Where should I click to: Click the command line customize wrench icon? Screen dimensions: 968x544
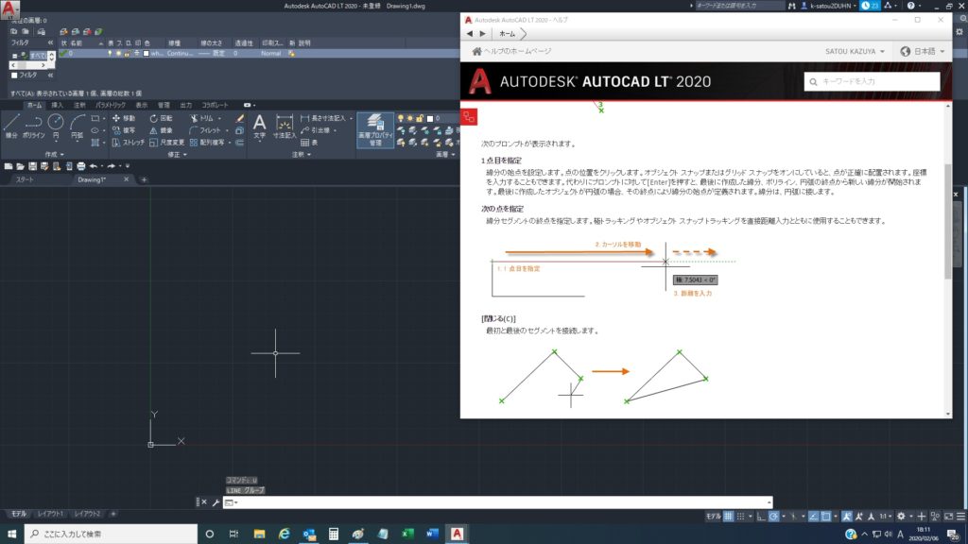216,502
